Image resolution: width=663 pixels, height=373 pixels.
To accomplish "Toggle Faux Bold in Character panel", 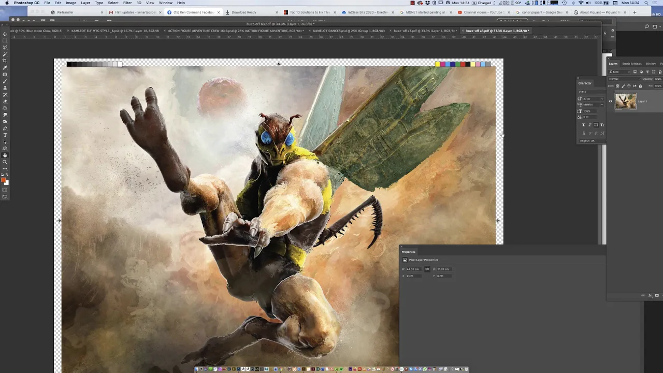I will [584, 125].
